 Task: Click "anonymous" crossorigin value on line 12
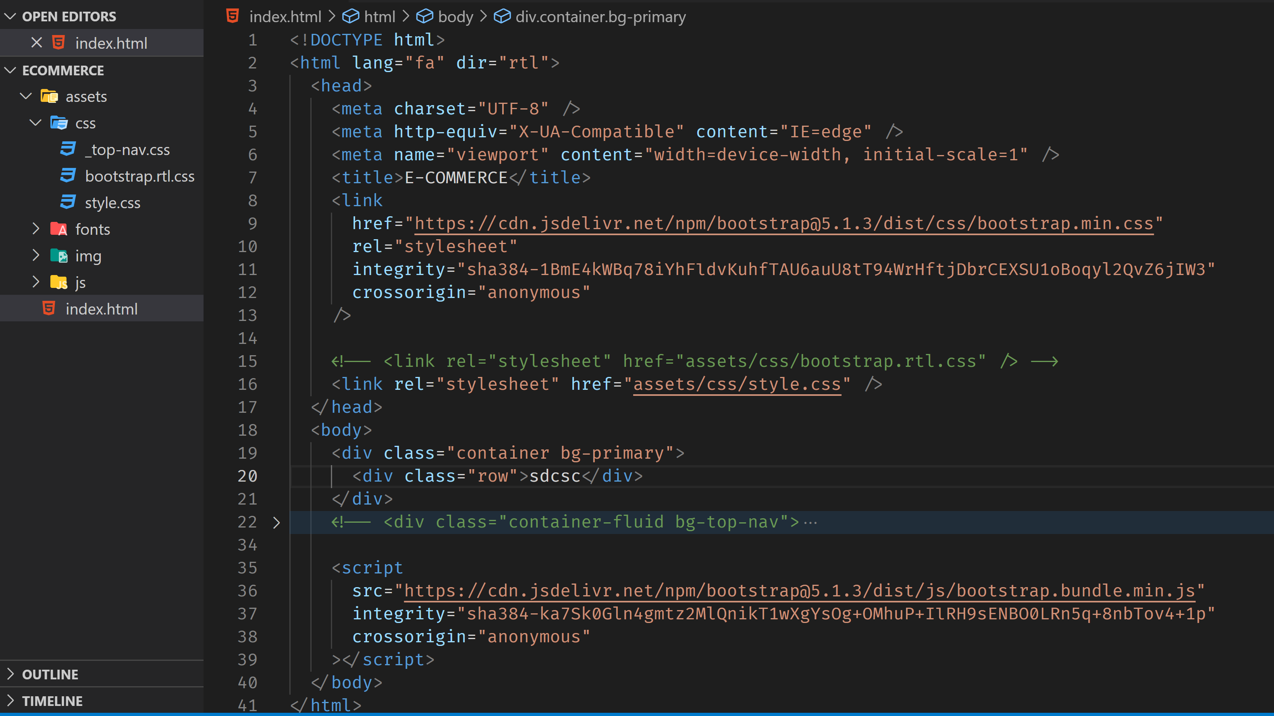coord(534,292)
